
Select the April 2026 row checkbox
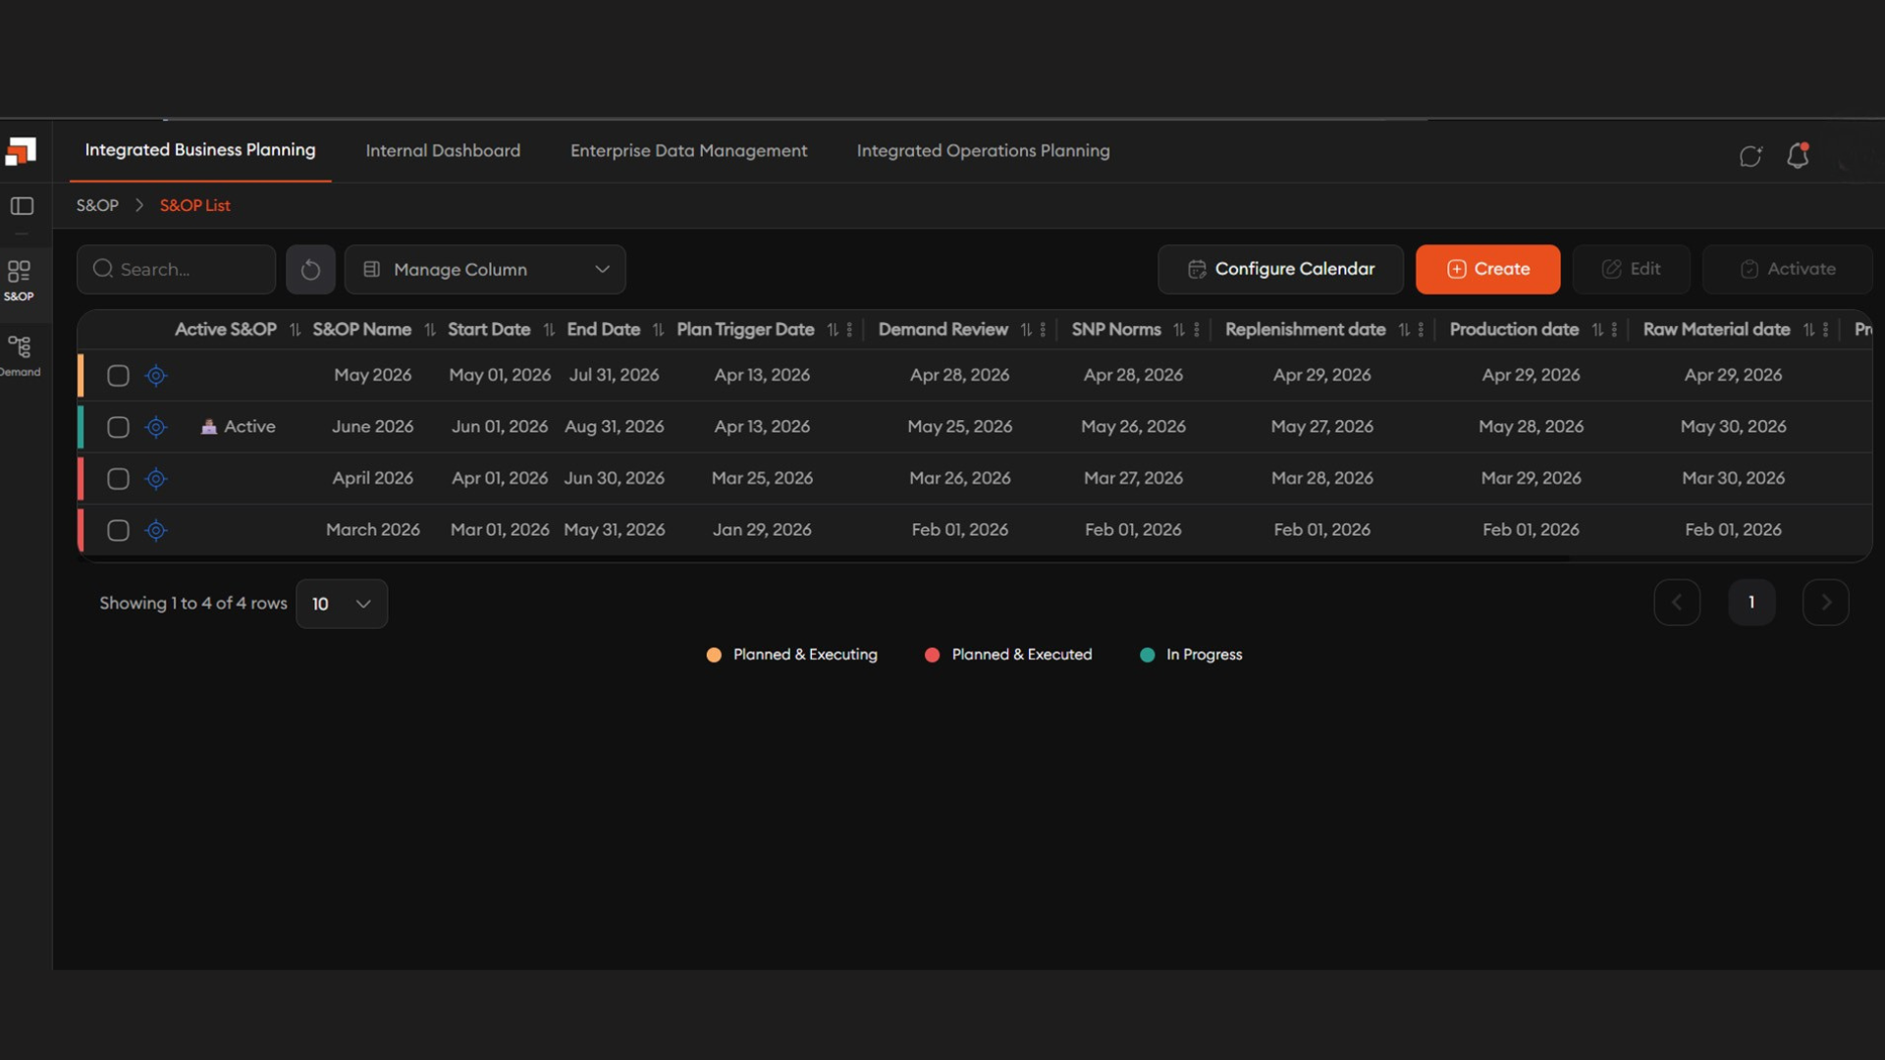pyautogui.click(x=118, y=479)
